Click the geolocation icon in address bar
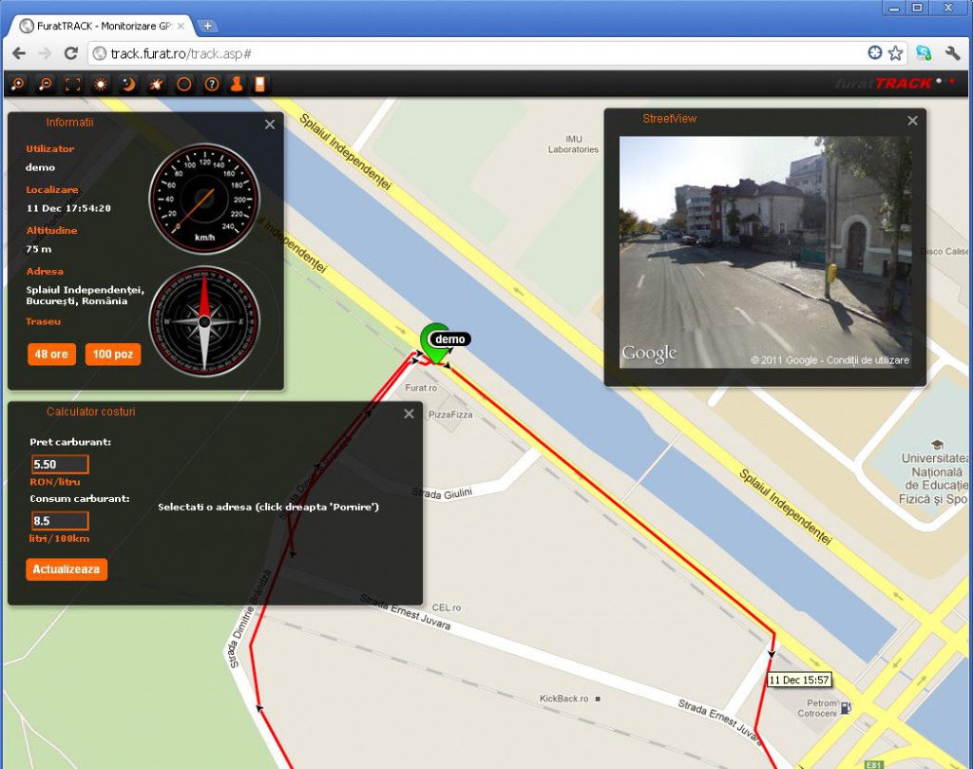 coord(875,53)
